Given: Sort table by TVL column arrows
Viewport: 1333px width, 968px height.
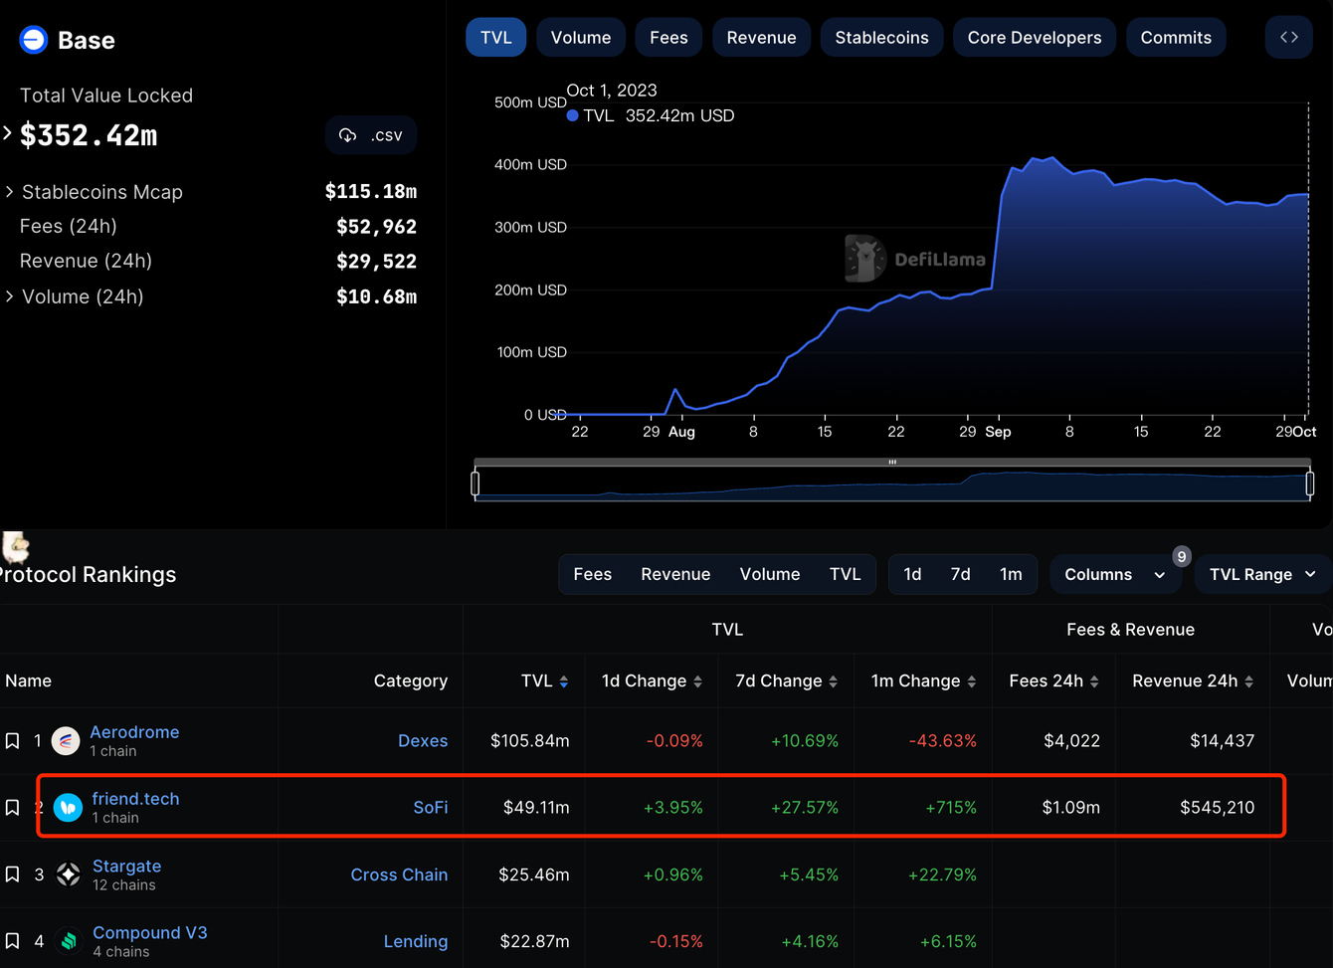Looking at the screenshot, I should point(564,681).
